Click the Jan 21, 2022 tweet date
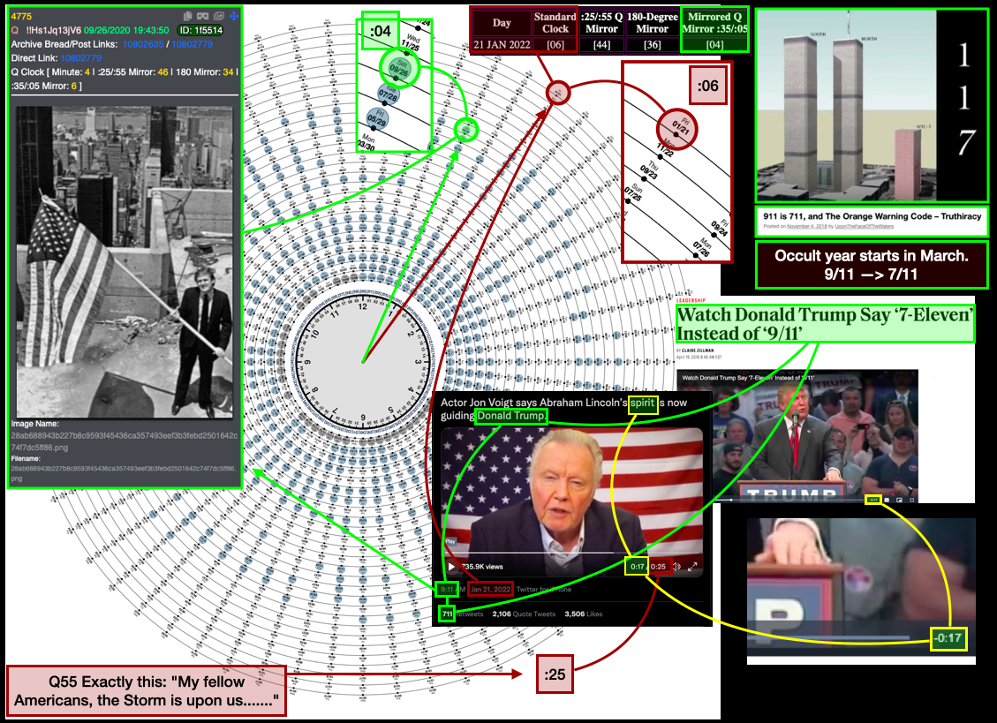This screenshot has height=723, width=997. point(490,590)
